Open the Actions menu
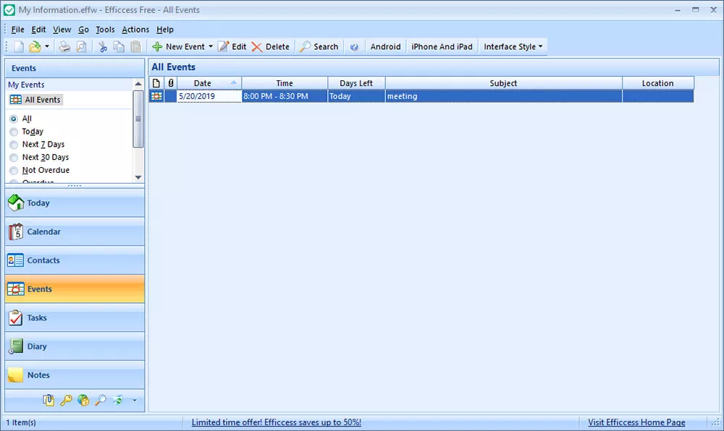Screen dimensions: 724x431 135,30
